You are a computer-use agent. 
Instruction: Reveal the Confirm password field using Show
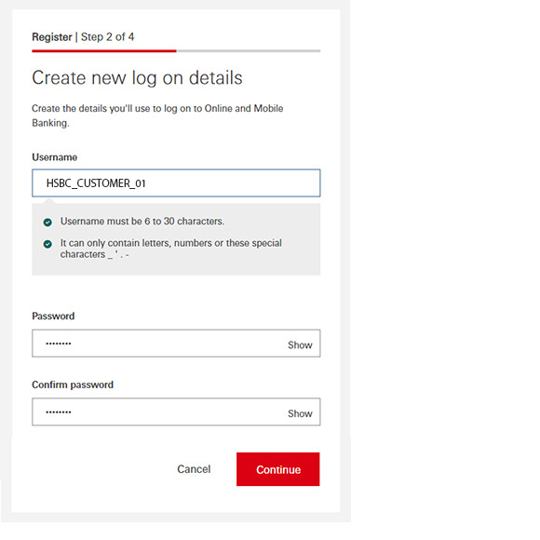(x=300, y=413)
